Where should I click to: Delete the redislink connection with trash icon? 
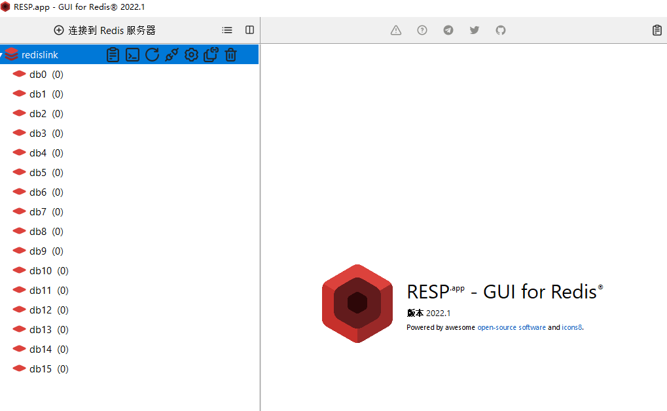tap(230, 55)
